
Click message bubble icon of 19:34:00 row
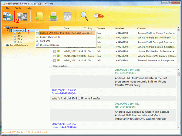click(x=58, y=56)
